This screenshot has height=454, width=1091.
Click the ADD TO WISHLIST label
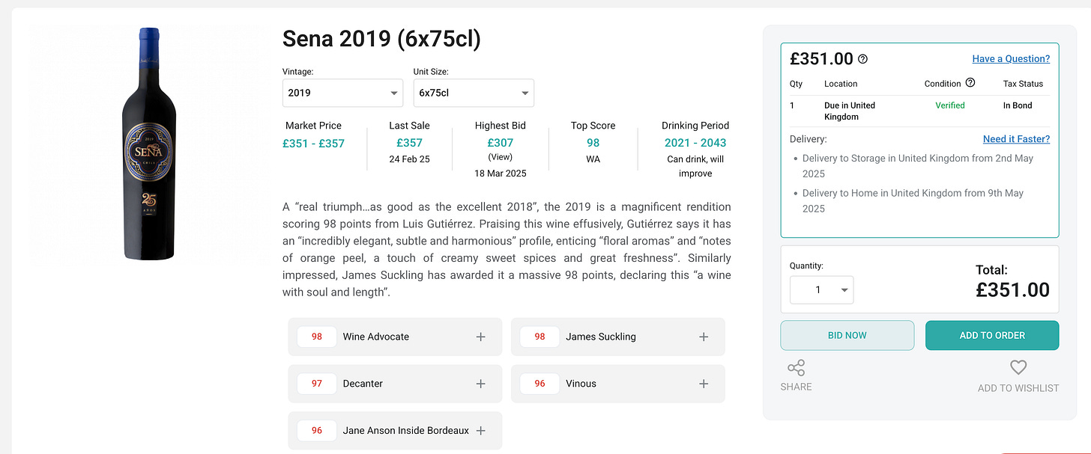click(1018, 387)
